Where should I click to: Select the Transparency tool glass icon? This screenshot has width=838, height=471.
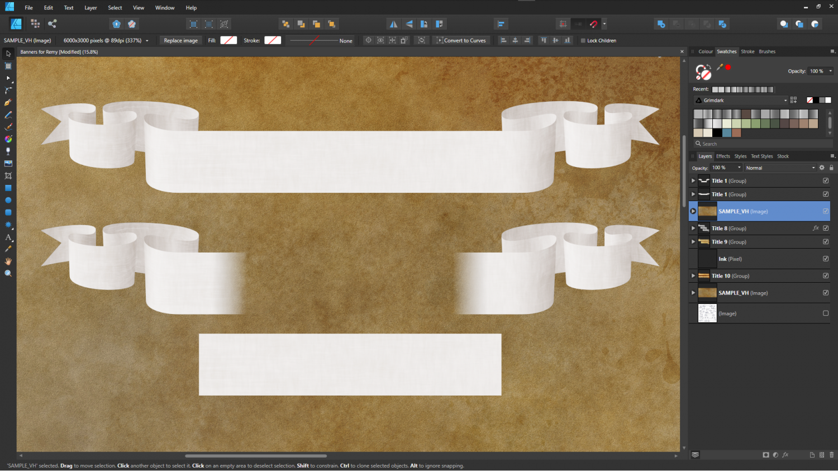(8, 151)
